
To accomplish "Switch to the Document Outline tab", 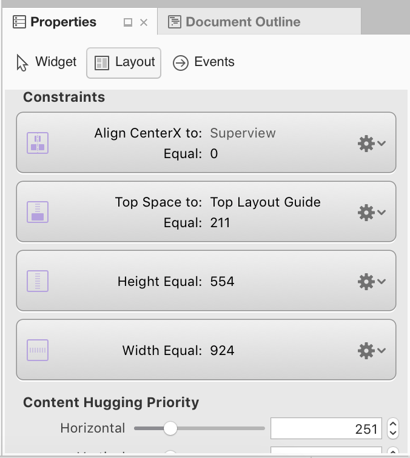I will (x=259, y=21).
